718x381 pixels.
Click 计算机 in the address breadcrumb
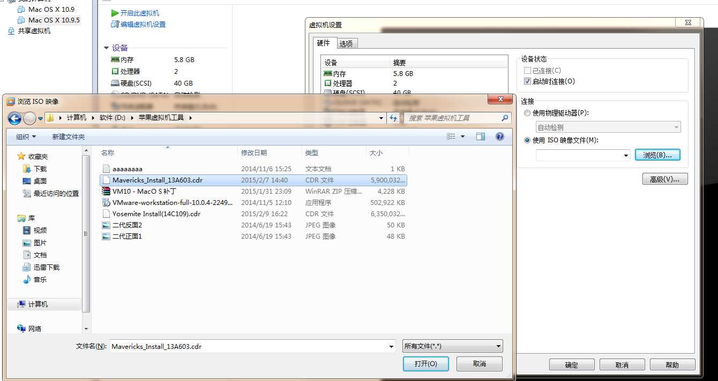pyautogui.click(x=76, y=118)
